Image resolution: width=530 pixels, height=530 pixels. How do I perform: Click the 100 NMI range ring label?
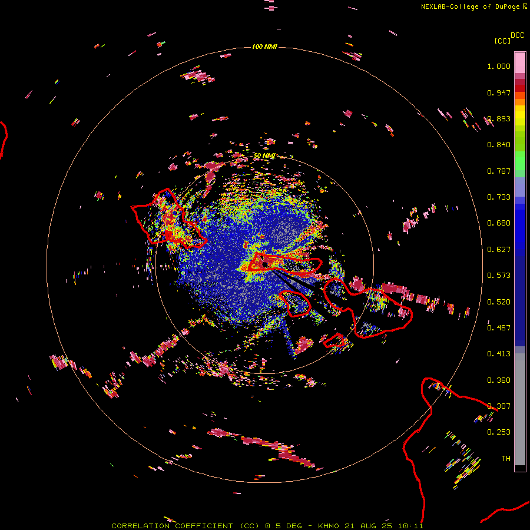(x=264, y=47)
